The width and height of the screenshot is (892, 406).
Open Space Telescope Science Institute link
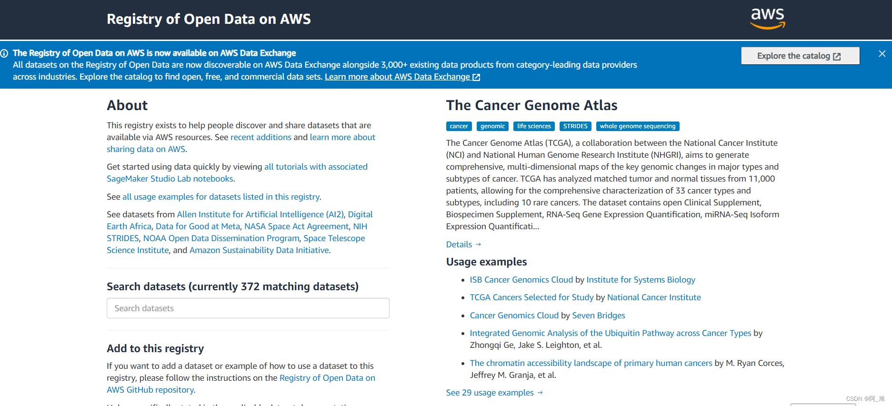(x=236, y=244)
